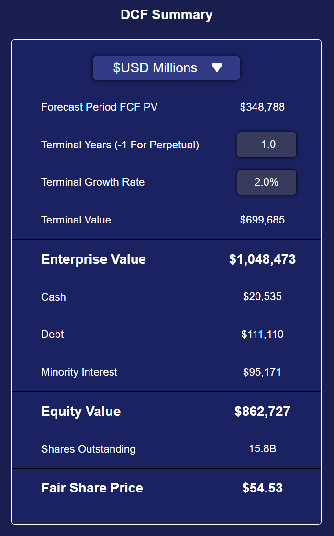The image size is (334, 536).
Task: Select the Cash value $20,535
Action: click(262, 296)
